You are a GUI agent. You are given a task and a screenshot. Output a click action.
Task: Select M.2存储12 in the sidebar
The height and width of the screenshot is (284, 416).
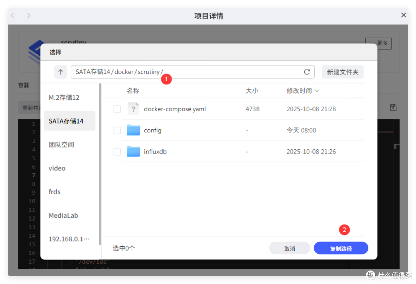(x=70, y=97)
